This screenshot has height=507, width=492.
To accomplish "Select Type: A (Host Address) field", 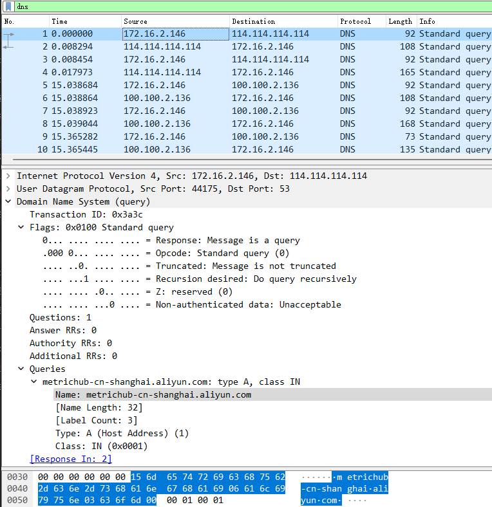I will pyautogui.click(x=122, y=433).
